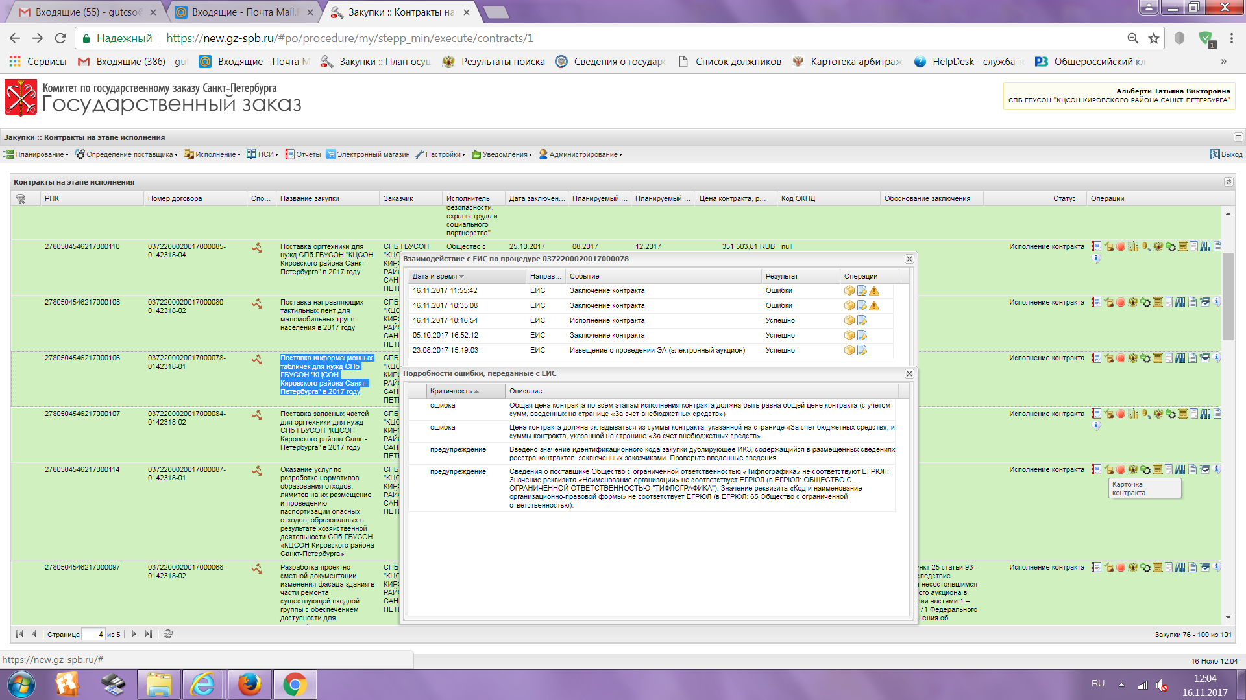The width and height of the screenshot is (1246, 700).
Task: Click package icon in 23.08.2017 notice row
Action: 849,351
